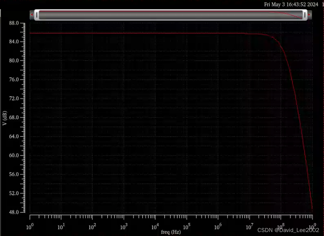324x236 pixels.
Task: Click the left red arrow of the zoom bar
Action: point(32,15)
